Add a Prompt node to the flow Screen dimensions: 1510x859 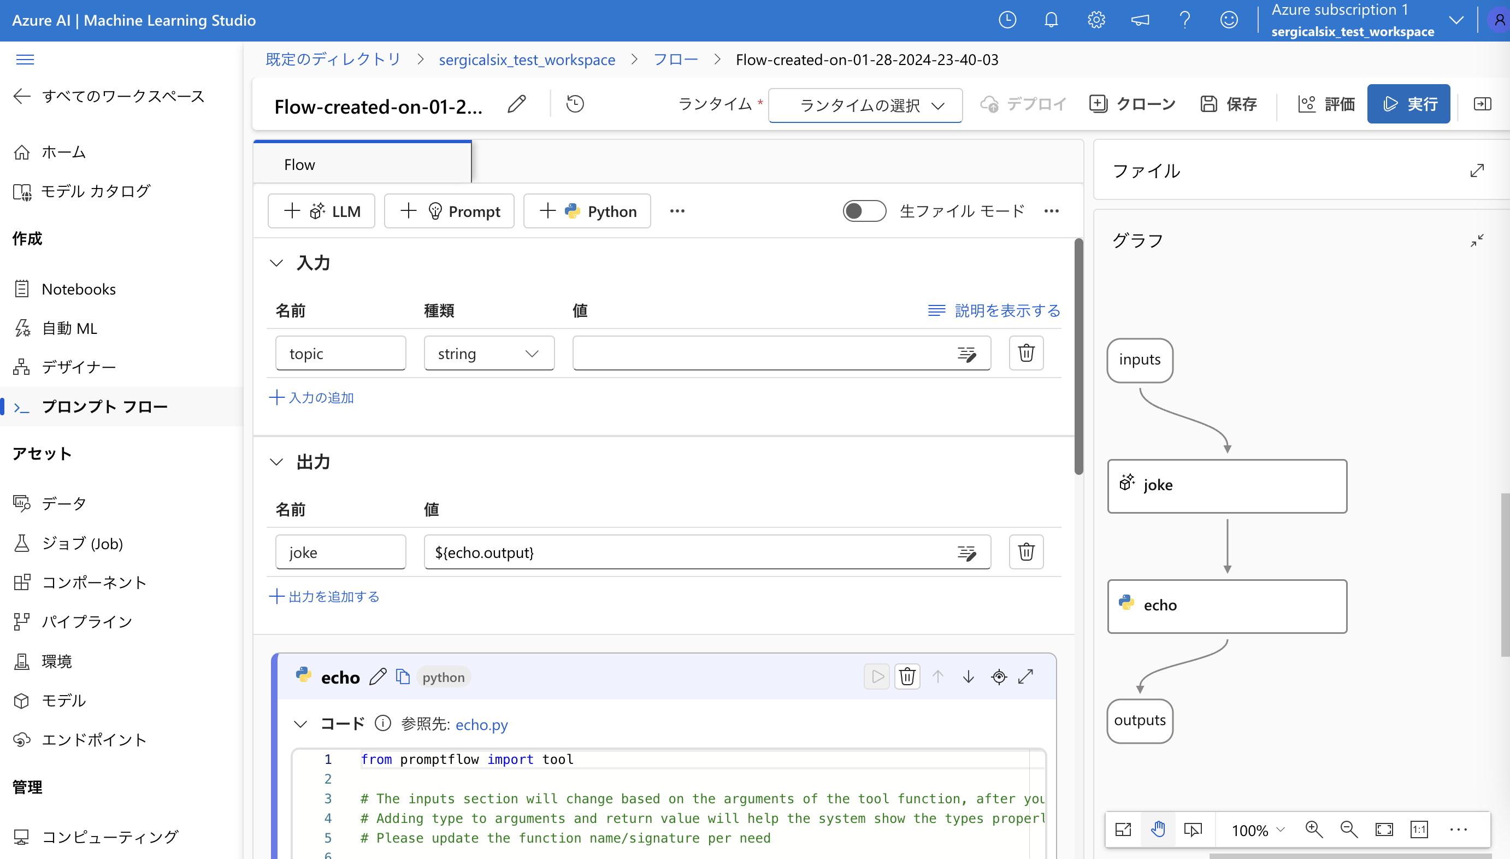[449, 210]
